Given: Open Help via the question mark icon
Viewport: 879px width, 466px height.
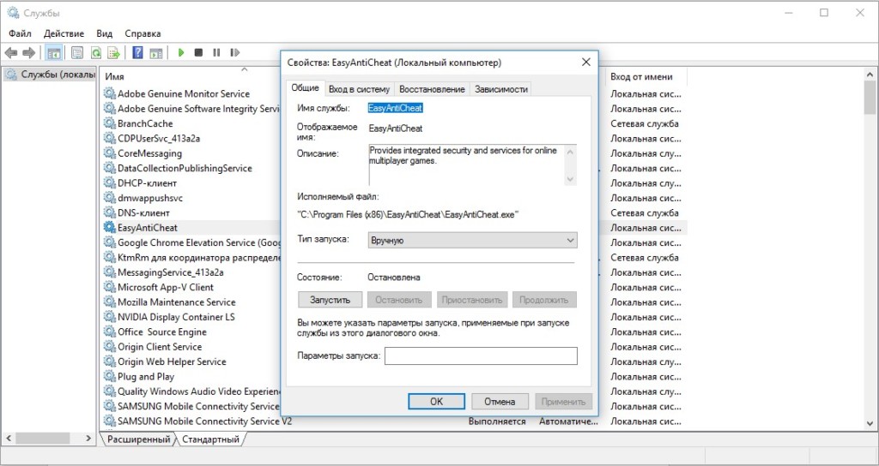Looking at the screenshot, I should click(137, 52).
